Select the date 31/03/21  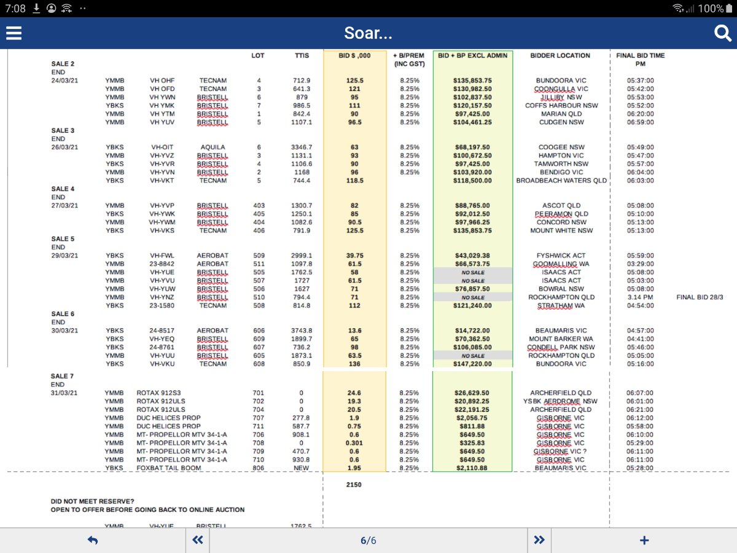64,393
